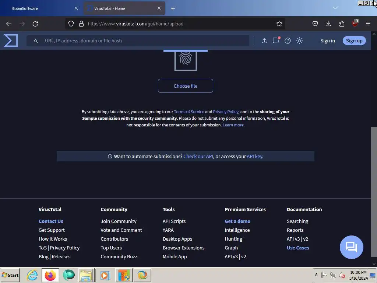Click the uBlock Origin extension icon
Image resolution: width=377 pixels, height=283 pixels.
[355, 23]
